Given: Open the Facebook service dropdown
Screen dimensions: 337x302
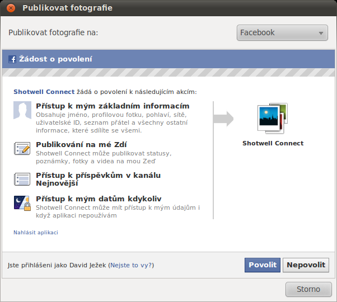Looking at the screenshot, I should [282, 32].
